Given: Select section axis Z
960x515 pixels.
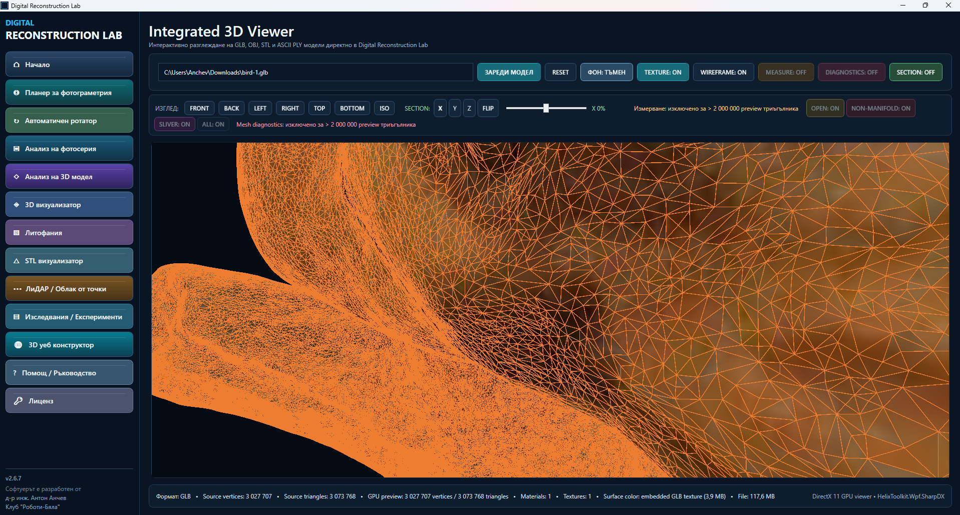Looking at the screenshot, I should [x=469, y=108].
